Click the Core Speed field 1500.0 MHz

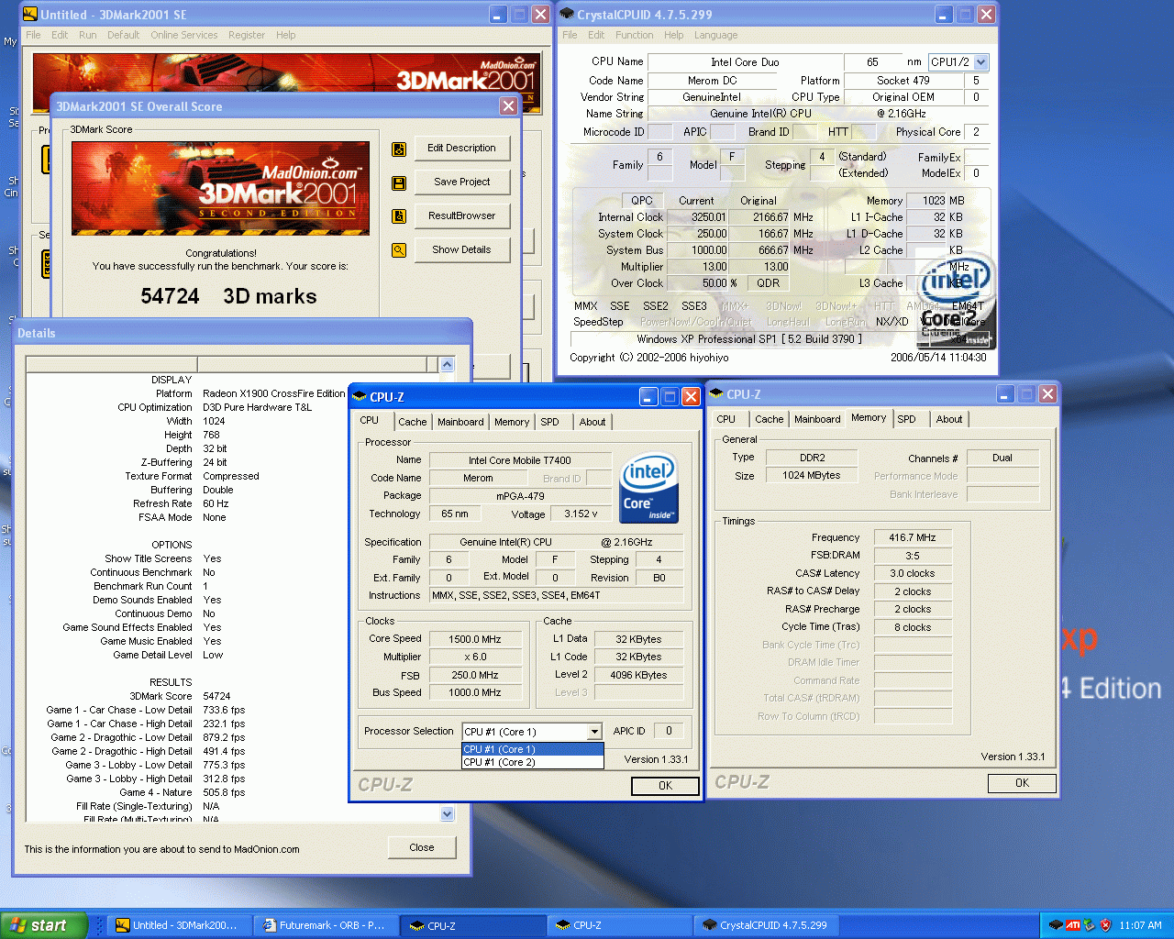click(474, 639)
